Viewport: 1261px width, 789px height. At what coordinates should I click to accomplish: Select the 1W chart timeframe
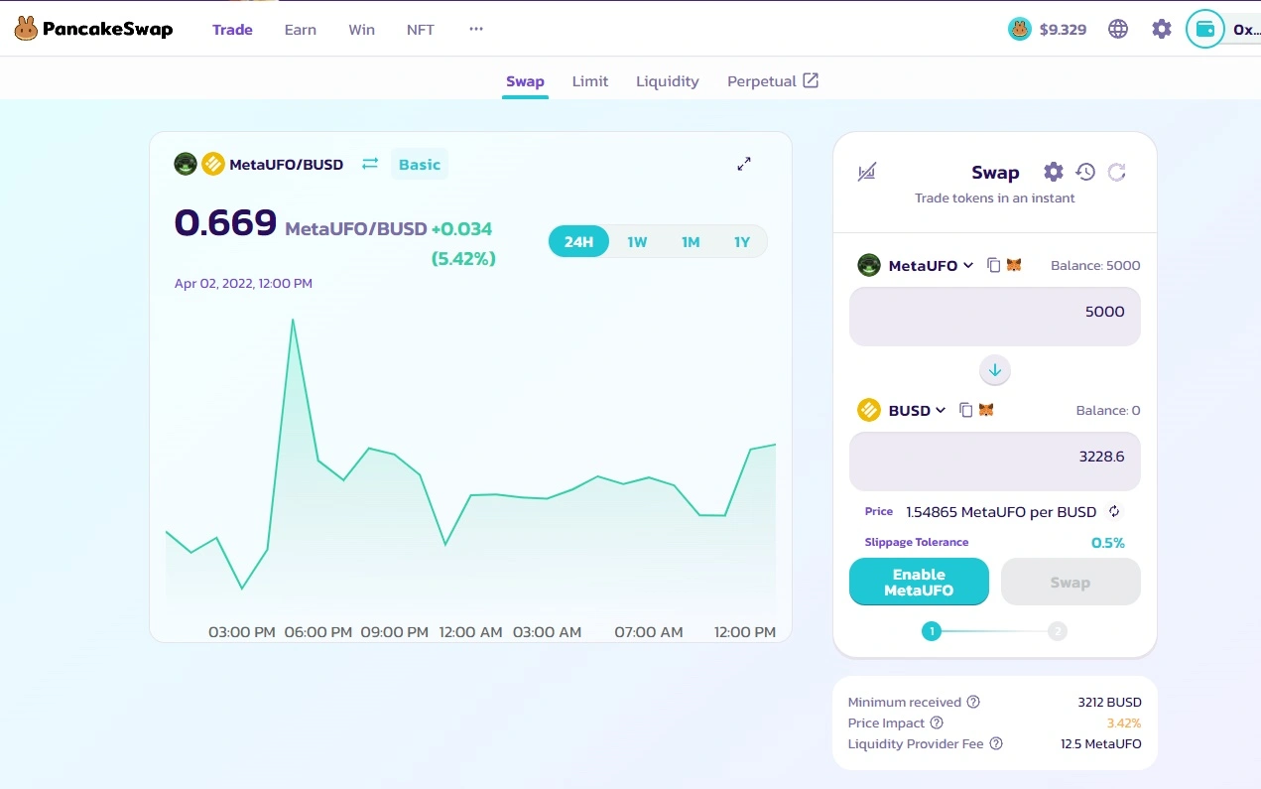point(637,242)
